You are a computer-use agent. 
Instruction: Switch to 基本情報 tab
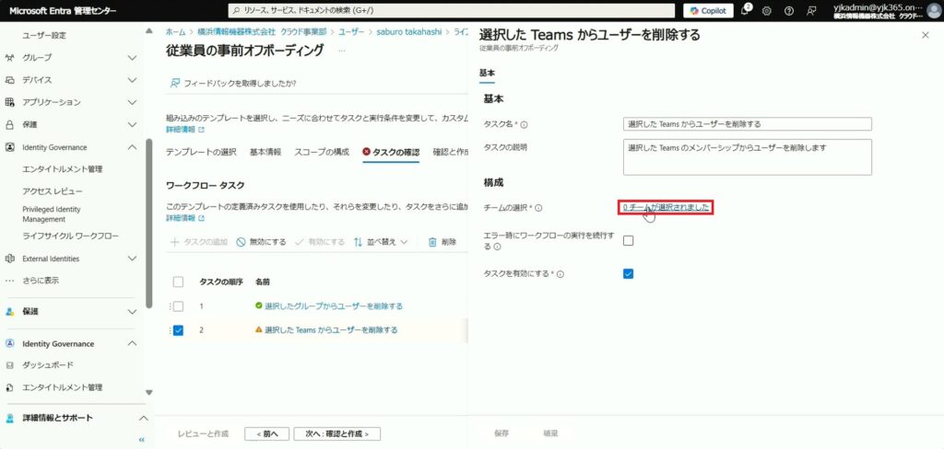click(x=265, y=153)
